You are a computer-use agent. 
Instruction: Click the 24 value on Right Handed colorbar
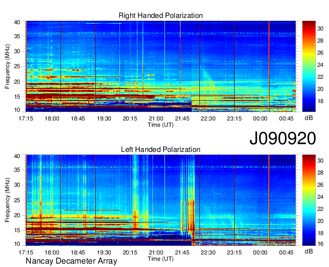pyautogui.click(x=320, y=65)
